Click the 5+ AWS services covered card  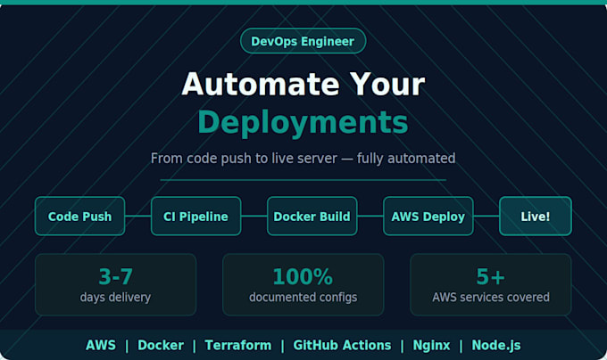point(491,284)
